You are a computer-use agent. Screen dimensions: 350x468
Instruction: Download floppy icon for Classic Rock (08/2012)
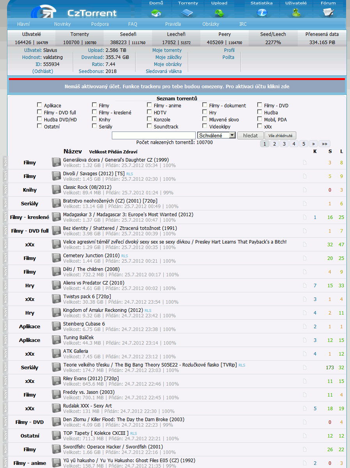point(57,190)
